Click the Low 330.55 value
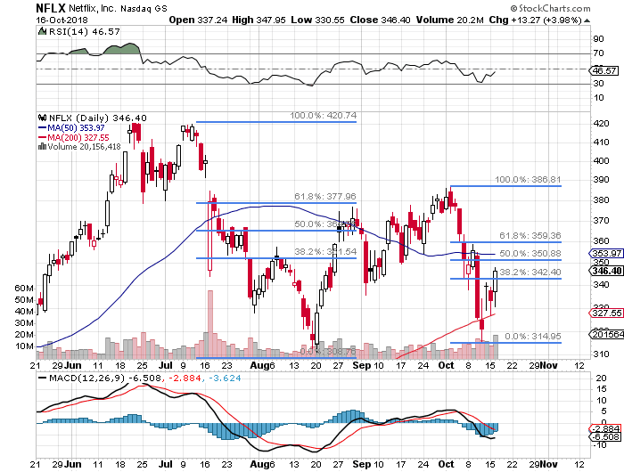The width and height of the screenshot is (624, 472). [x=317, y=20]
